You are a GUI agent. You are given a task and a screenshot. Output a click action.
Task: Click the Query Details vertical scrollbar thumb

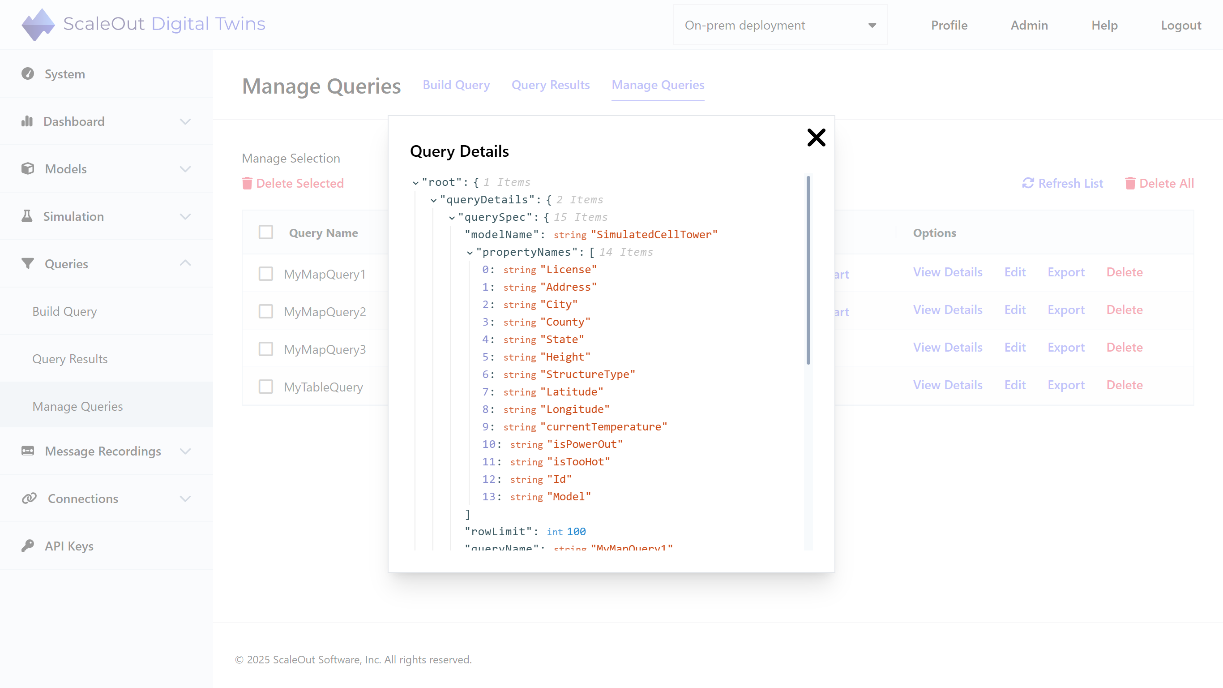pyautogui.click(x=808, y=270)
